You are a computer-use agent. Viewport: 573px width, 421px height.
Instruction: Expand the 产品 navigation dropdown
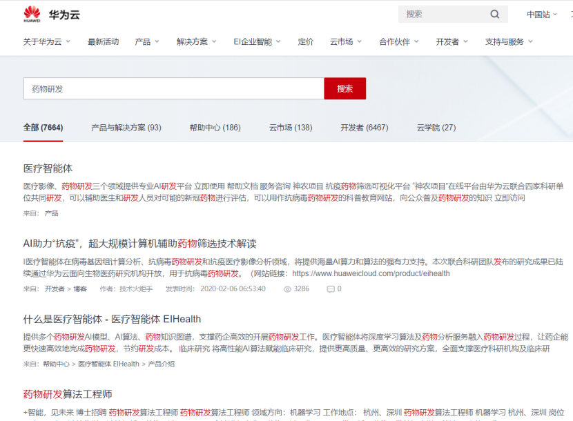[x=147, y=41]
